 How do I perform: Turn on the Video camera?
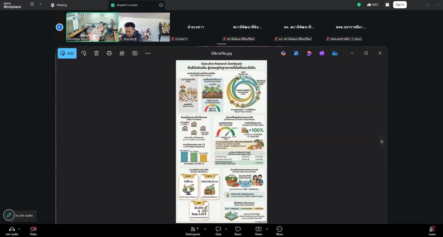[x=33, y=231]
